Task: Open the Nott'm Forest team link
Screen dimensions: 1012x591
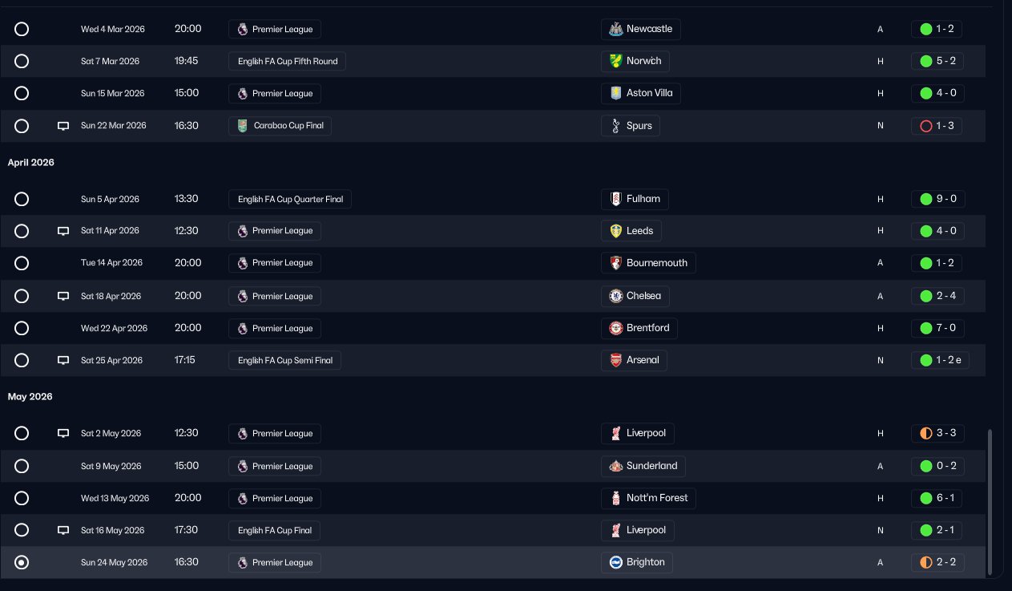Action: [x=648, y=498]
